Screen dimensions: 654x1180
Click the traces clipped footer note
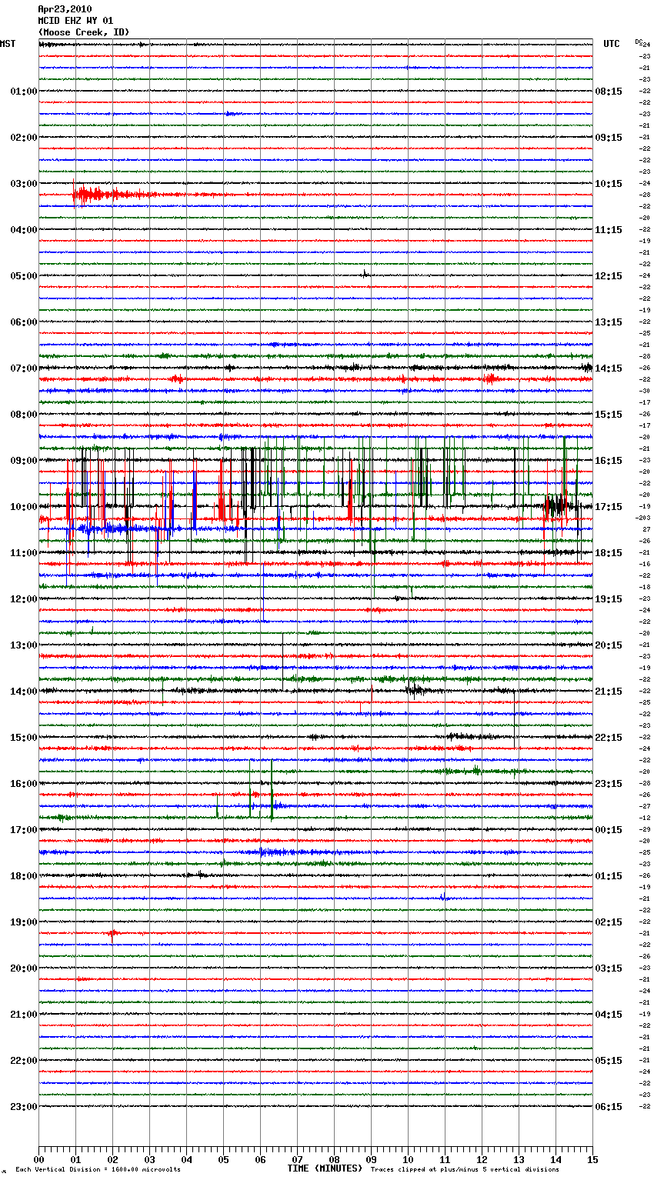click(x=465, y=1169)
